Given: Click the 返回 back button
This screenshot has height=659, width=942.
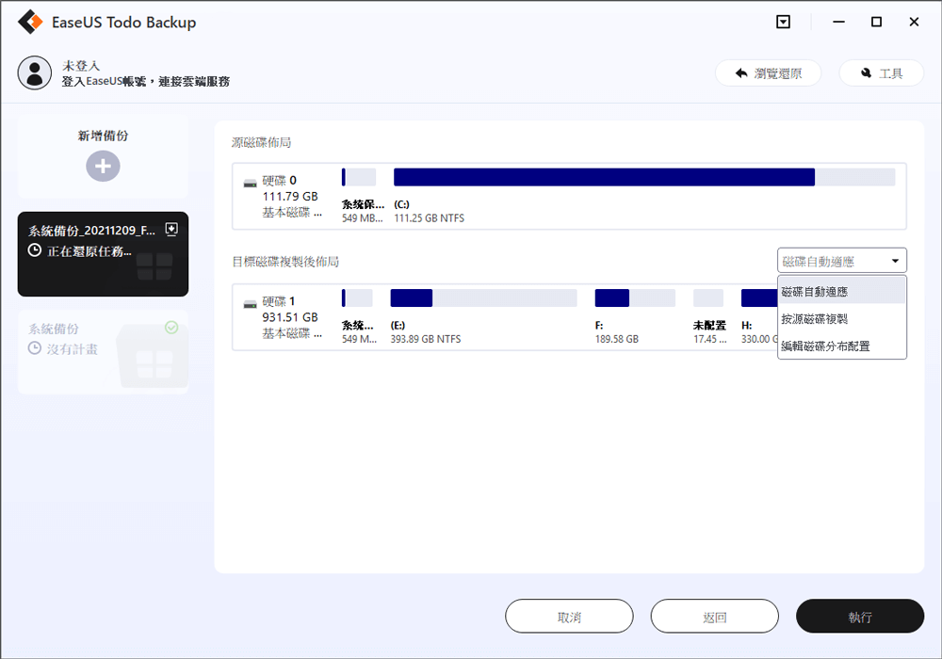Looking at the screenshot, I should pos(714,616).
